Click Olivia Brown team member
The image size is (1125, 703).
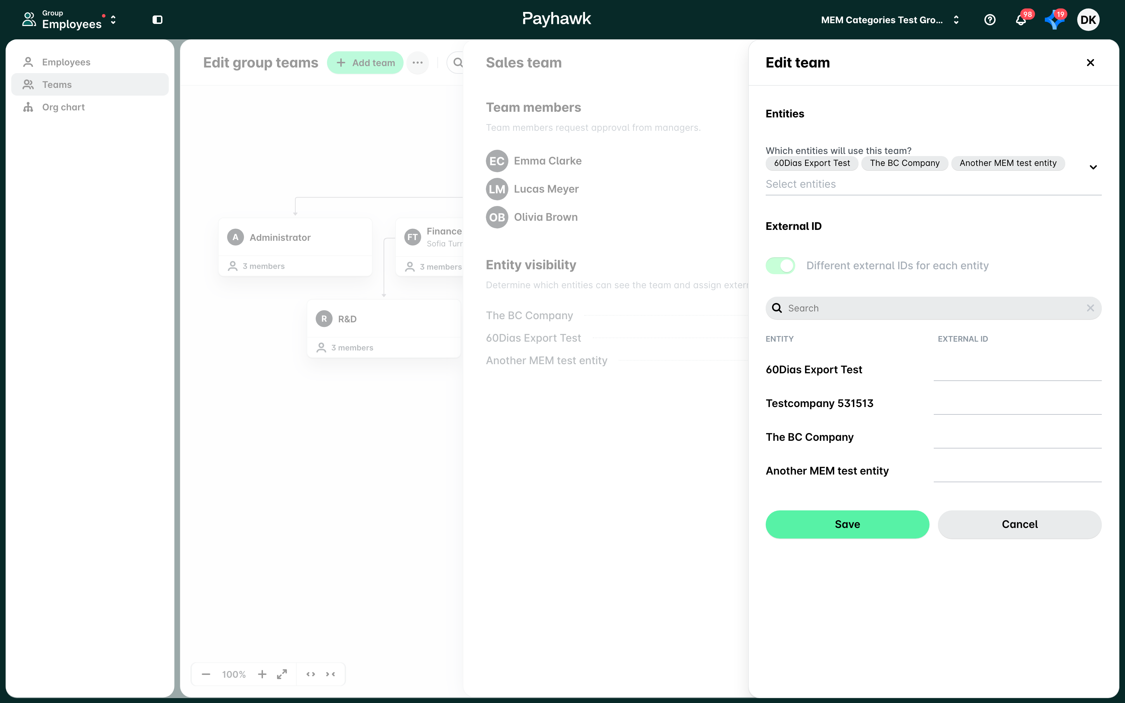coord(532,217)
